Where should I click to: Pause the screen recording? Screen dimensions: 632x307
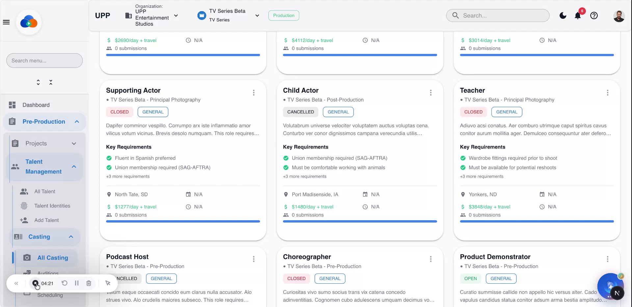tap(77, 283)
